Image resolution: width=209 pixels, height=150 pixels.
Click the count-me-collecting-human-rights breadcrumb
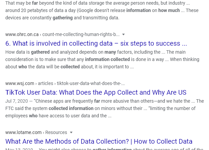click(x=81, y=34)
